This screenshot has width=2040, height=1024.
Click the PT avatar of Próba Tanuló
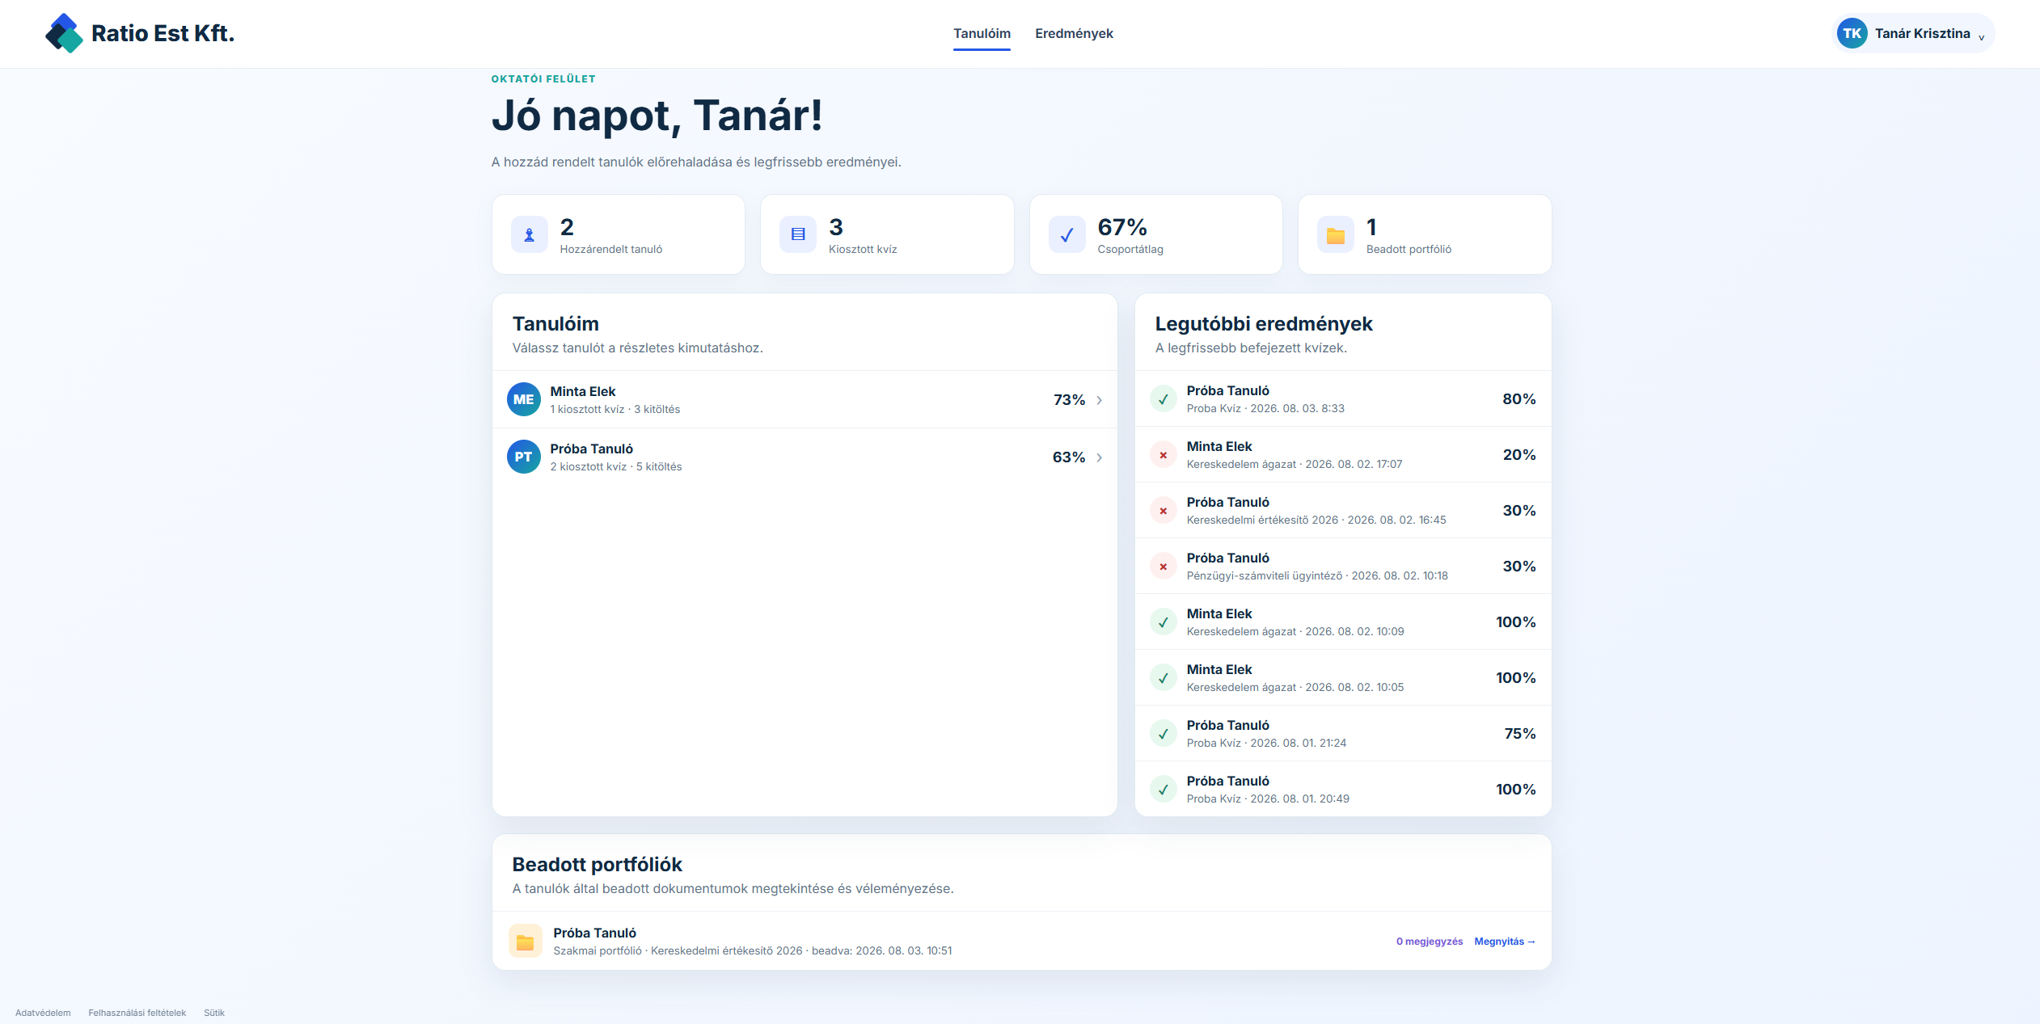click(524, 457)
